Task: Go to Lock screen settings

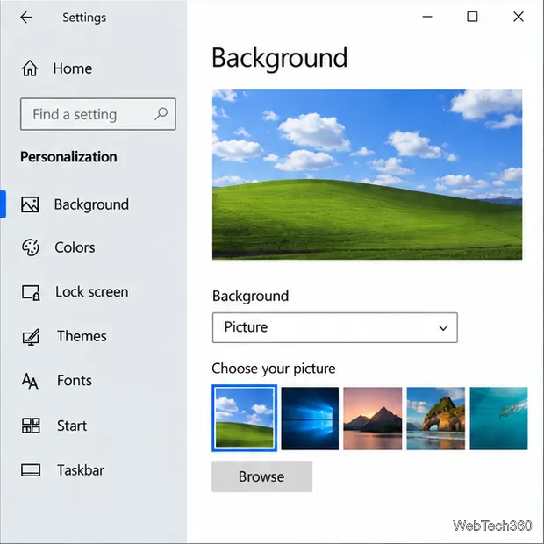Action: pos(92,292)
